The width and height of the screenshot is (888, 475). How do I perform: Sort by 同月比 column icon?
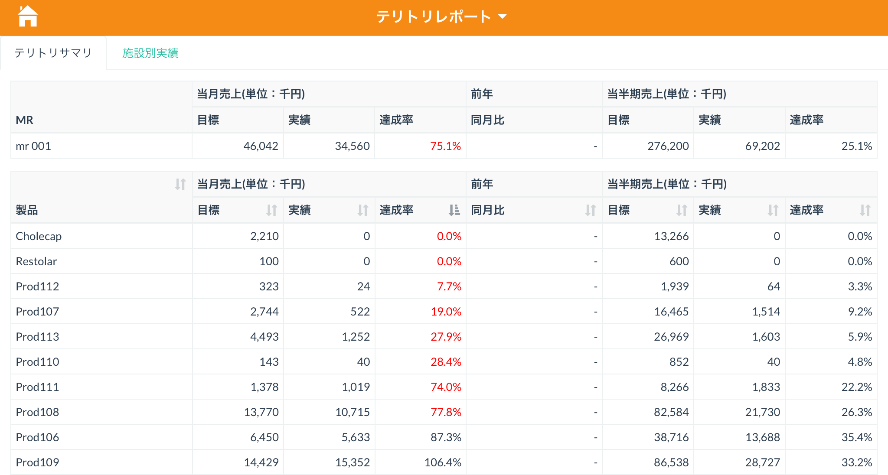(590, 210)
